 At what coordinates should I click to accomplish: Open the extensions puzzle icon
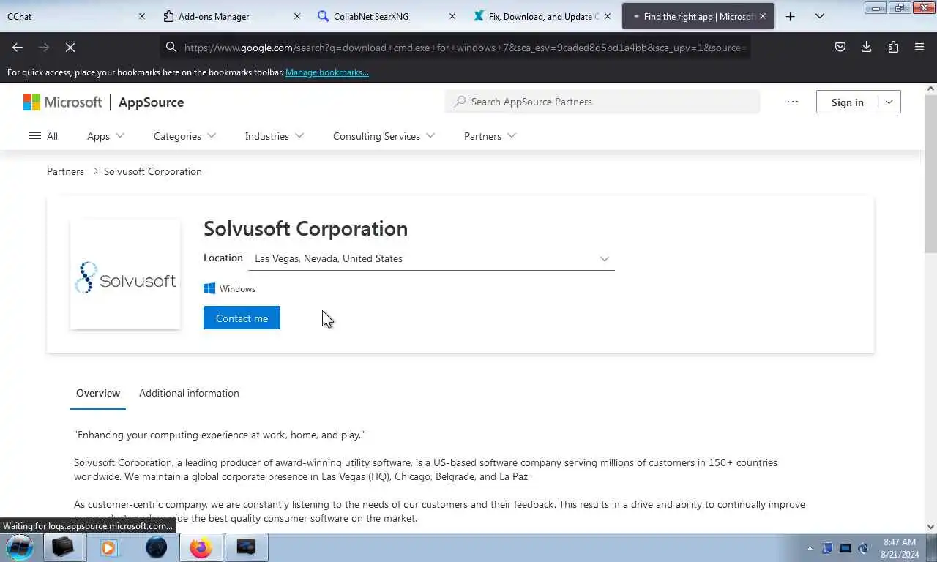point(893,47)
